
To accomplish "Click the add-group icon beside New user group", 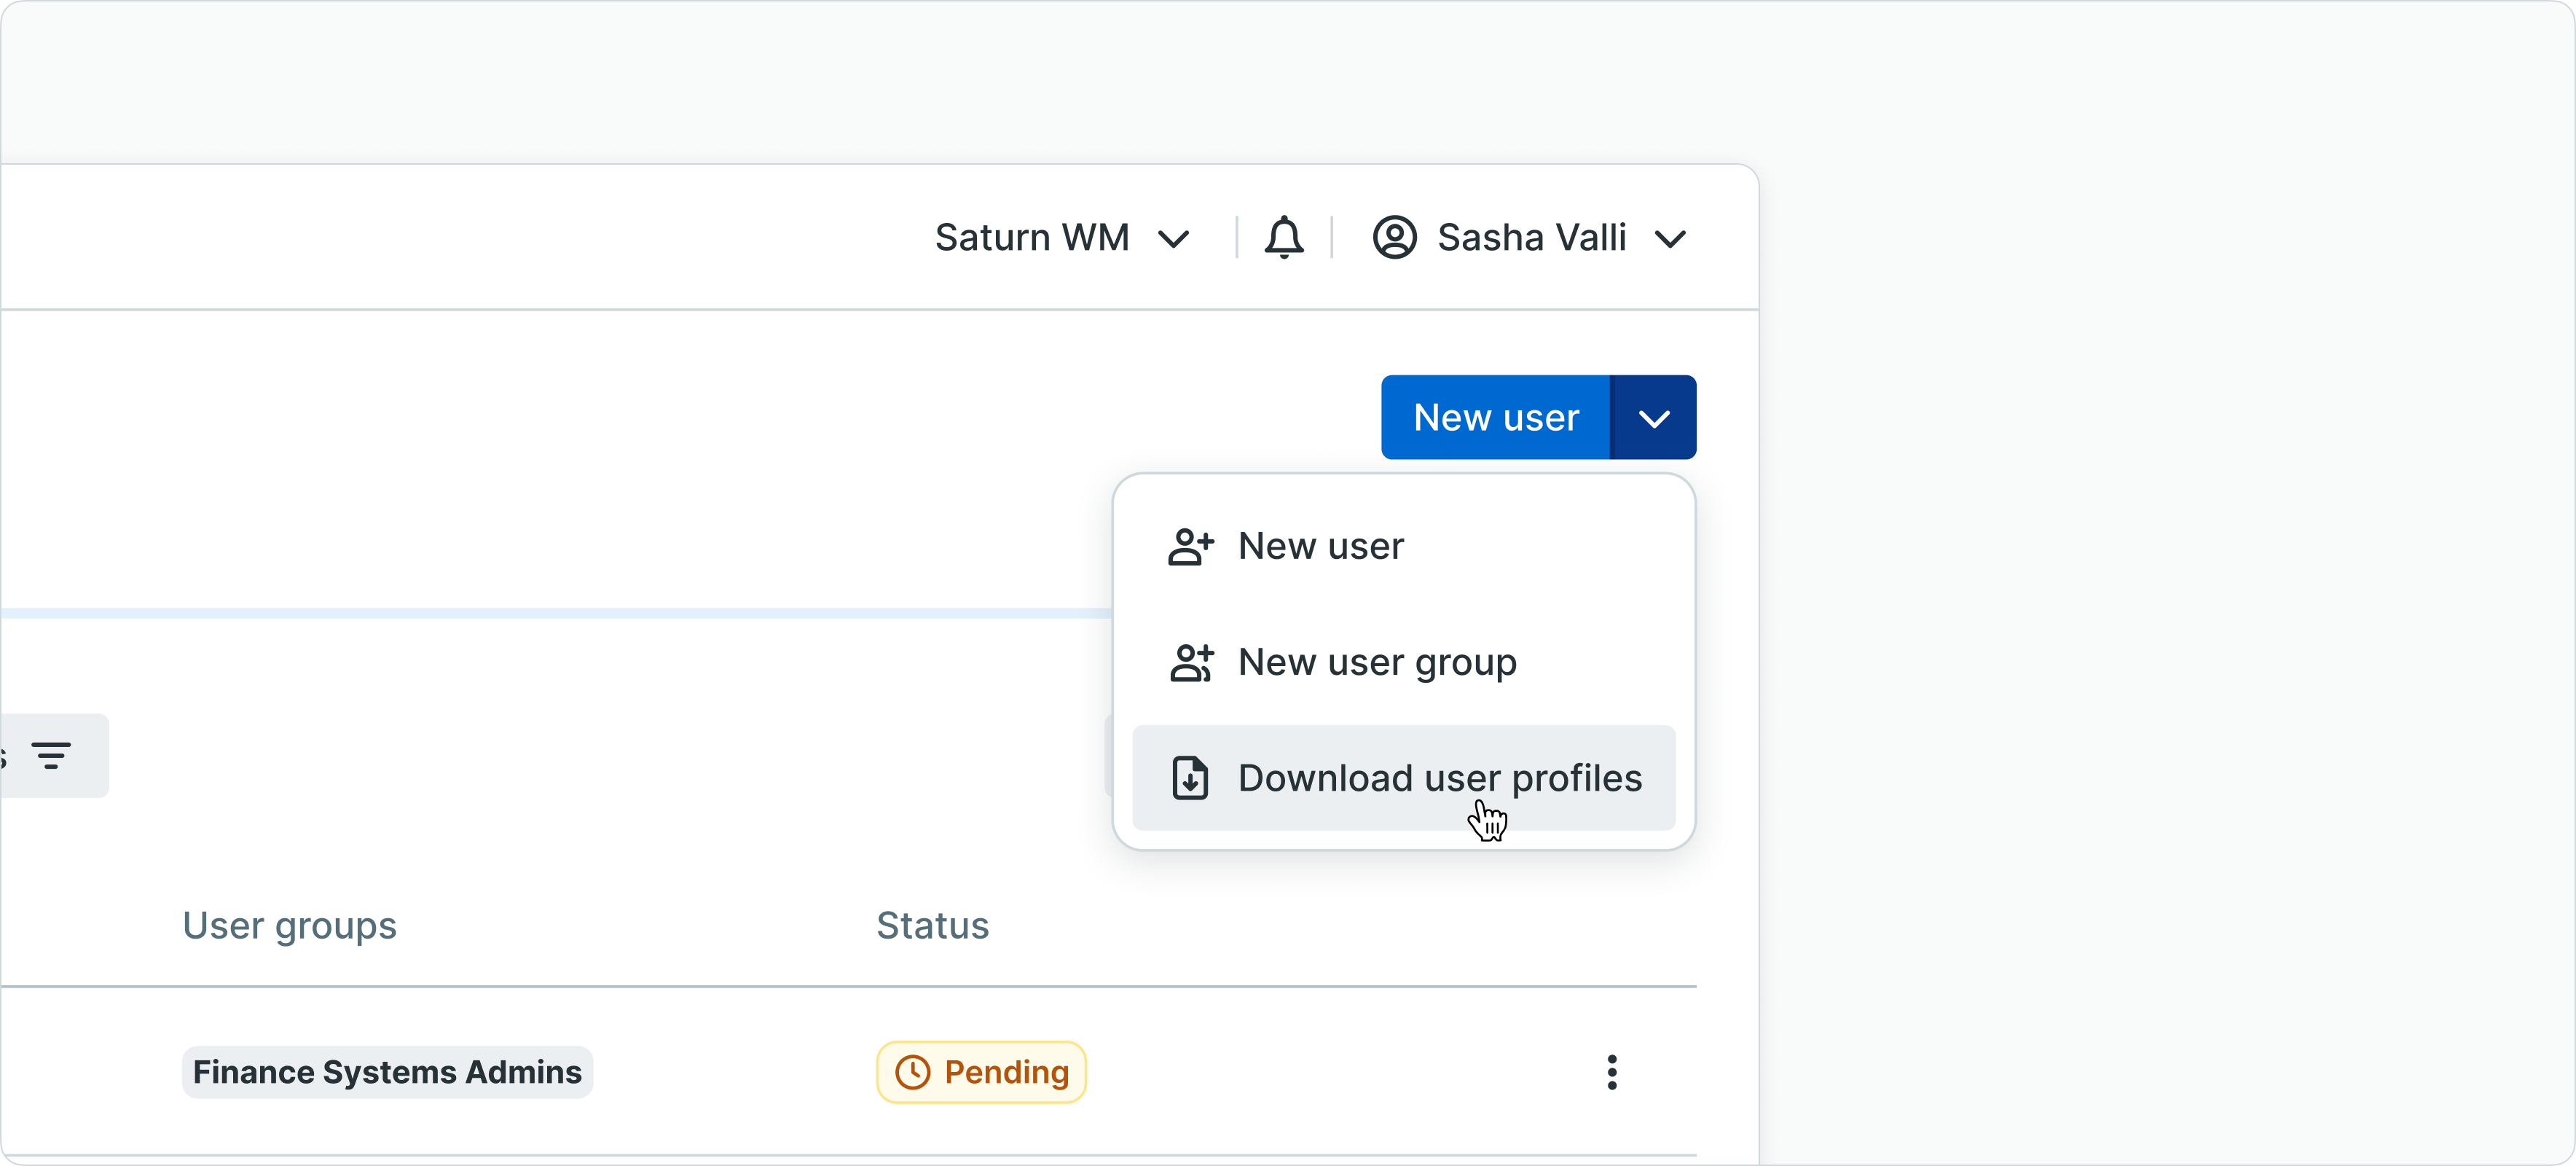I will coord(1190,663).
